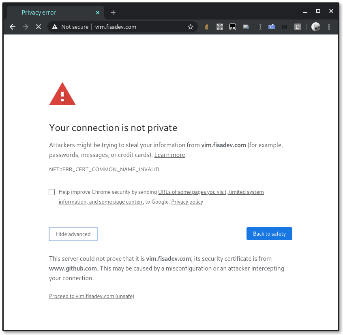Open a new tab

113,13
